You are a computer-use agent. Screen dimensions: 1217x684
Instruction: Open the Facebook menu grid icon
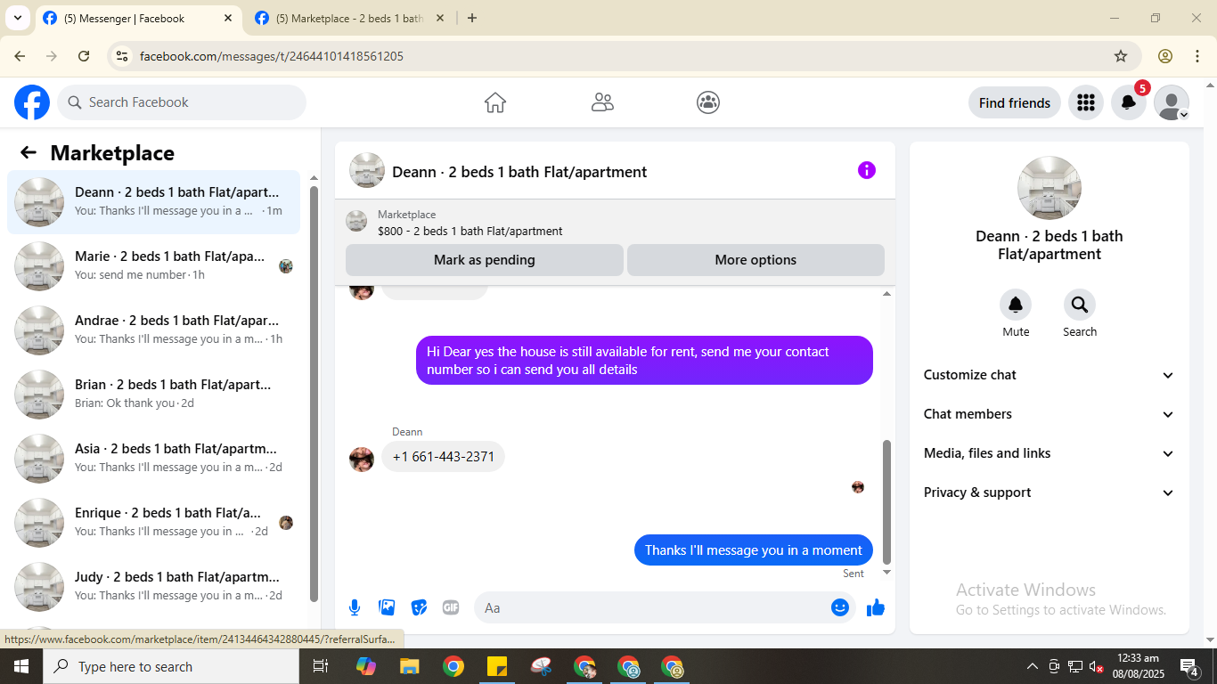pyautogui.click(x=1085, y=102)
